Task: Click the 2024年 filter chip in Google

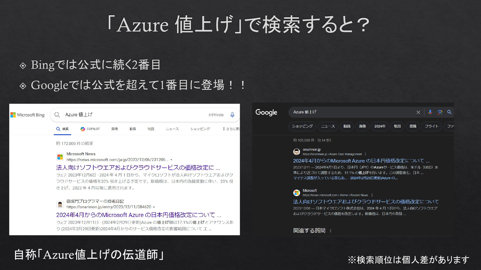Action: 380,126
